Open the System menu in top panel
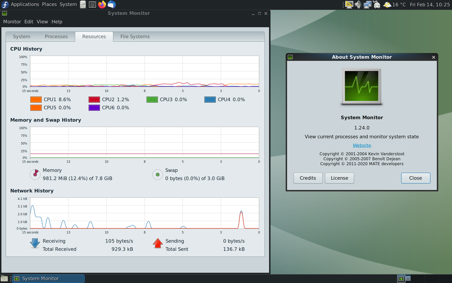This screenshot has height=283, width=452. tap(68, 5)
